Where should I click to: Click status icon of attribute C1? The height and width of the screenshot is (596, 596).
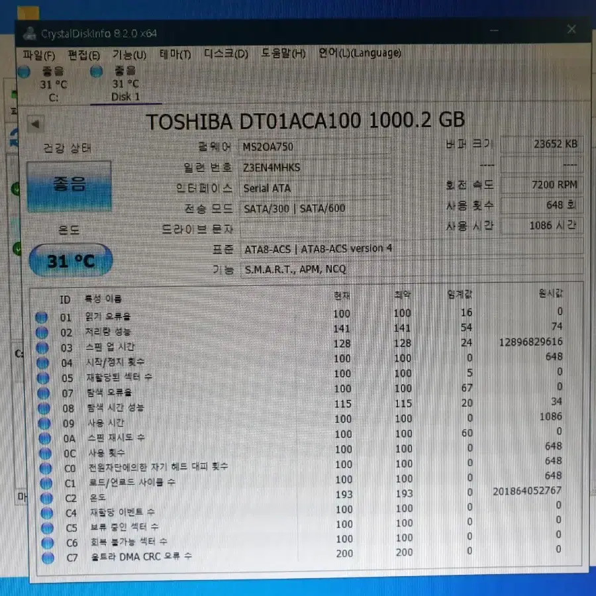pos(46,483)
